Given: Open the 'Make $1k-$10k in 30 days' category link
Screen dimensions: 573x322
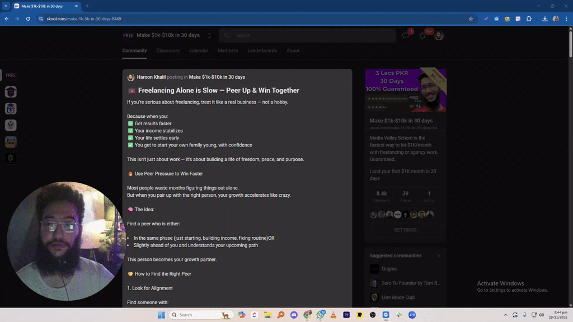Looking at the screenshot, I should (217, 77).
